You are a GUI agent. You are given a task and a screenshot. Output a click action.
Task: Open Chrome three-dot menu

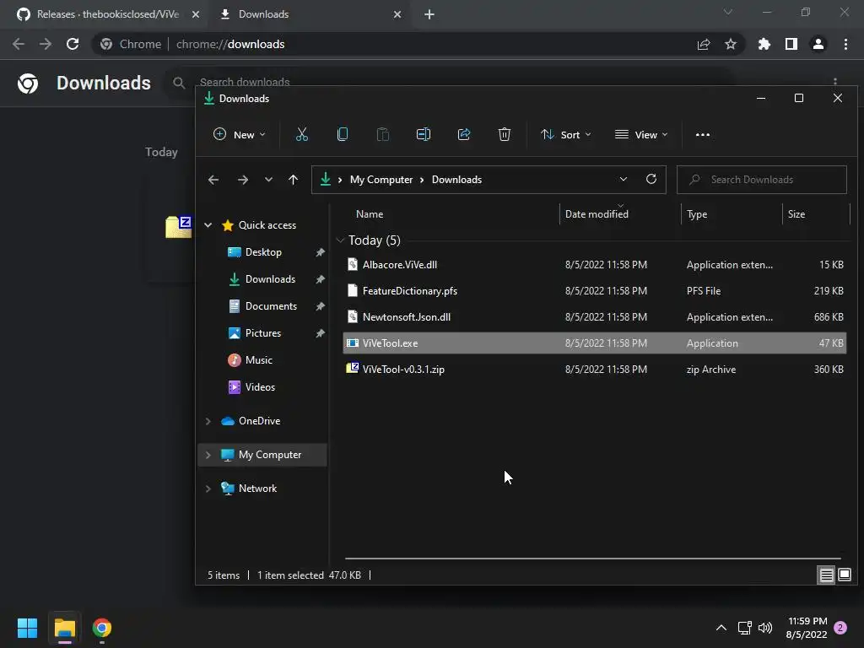(x=845, y=44)
